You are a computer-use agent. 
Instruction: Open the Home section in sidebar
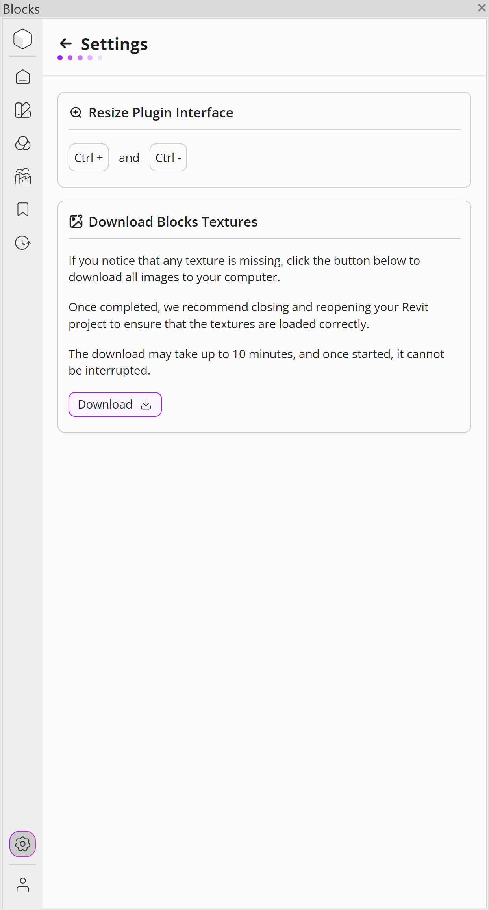pyautogui.click(x=22, y=77)
